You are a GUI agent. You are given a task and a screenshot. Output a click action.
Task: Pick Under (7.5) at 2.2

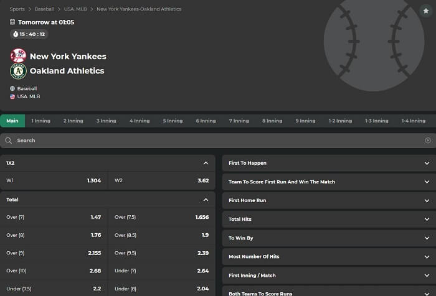coord(54,289)
